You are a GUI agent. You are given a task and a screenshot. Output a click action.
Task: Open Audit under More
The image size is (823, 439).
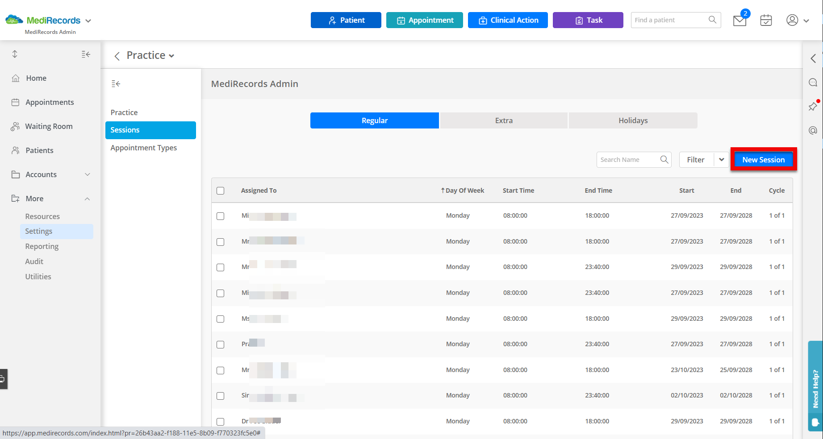click(34, 261)
